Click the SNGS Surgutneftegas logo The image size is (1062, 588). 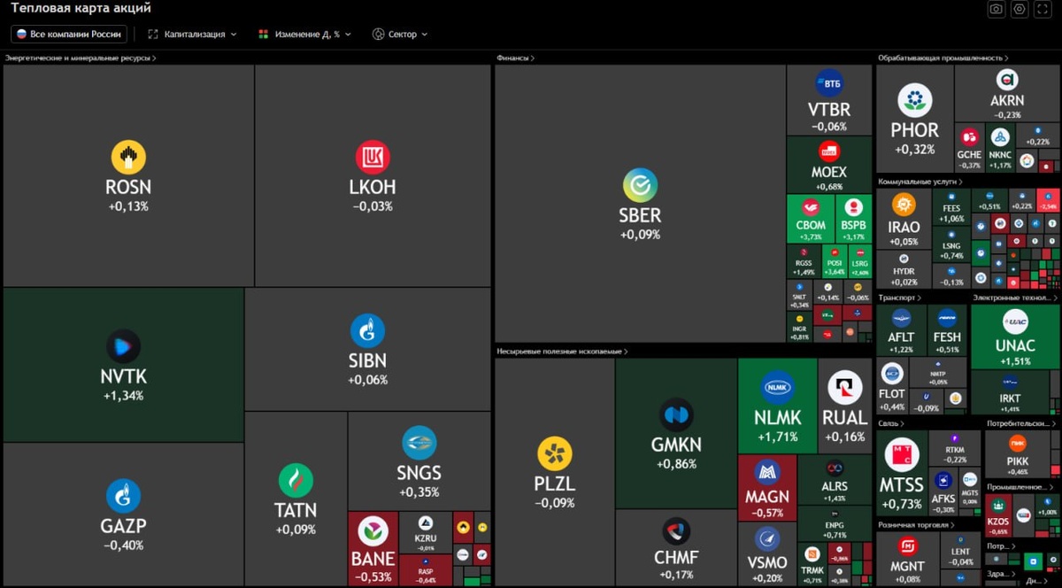419,443
